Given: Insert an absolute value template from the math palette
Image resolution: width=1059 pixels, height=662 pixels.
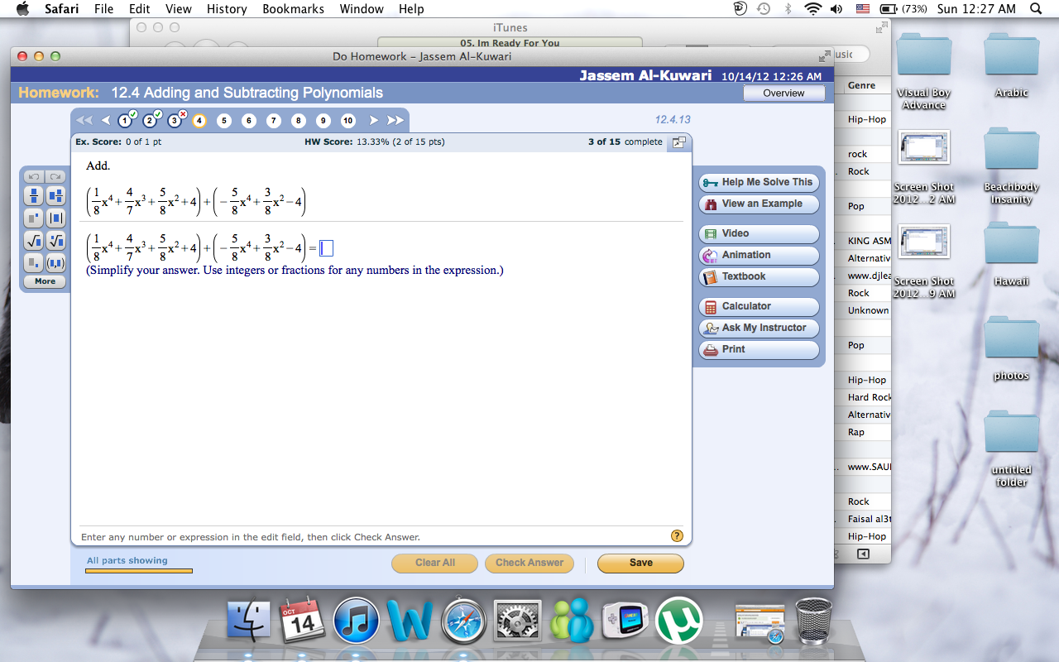Looking at the screenshot, I should 55,218.
